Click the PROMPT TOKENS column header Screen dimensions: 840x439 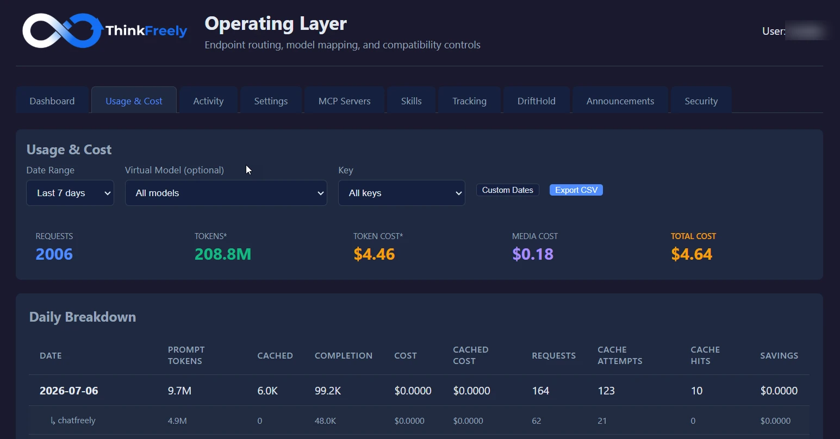[x=186, y=355]
